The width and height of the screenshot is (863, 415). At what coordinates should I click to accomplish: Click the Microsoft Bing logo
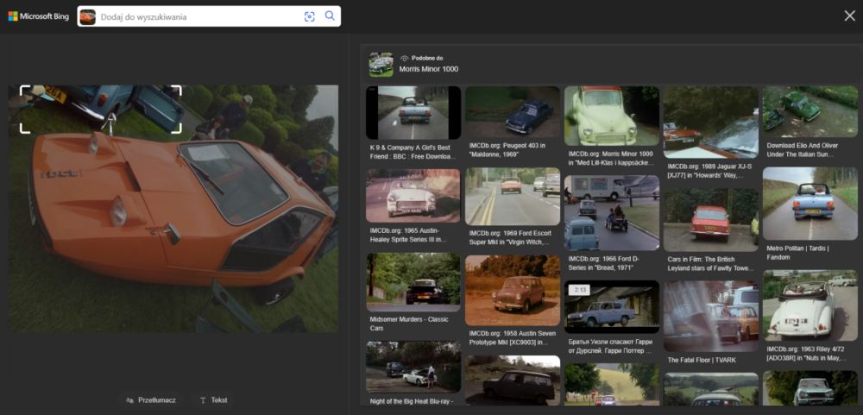pyautogui.click(x=39, y=16)
